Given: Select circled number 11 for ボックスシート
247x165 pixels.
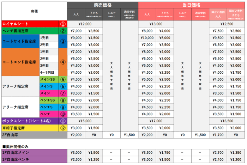Looking at the screenshot, I should 62,121.
